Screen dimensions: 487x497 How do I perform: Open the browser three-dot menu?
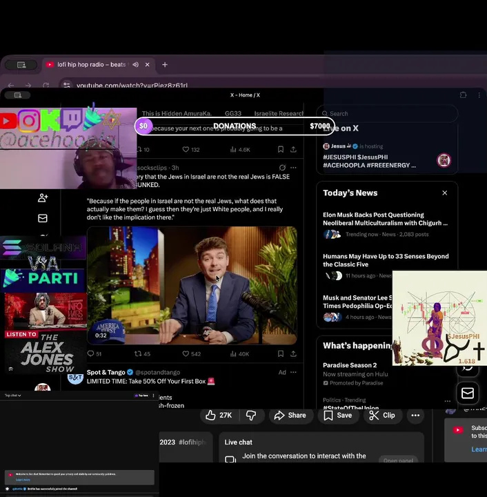pyautogui.click(x=479, y=95)
